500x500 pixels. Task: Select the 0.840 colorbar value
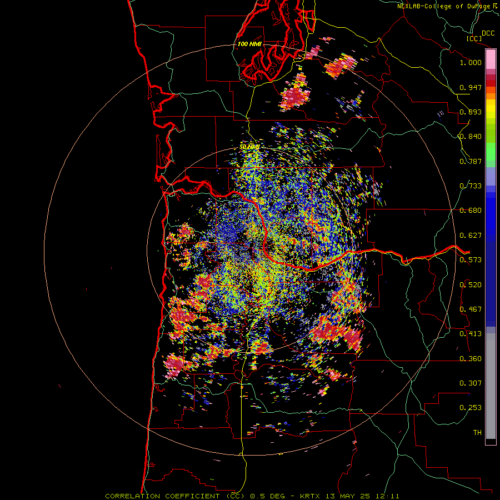pos(471,137)
